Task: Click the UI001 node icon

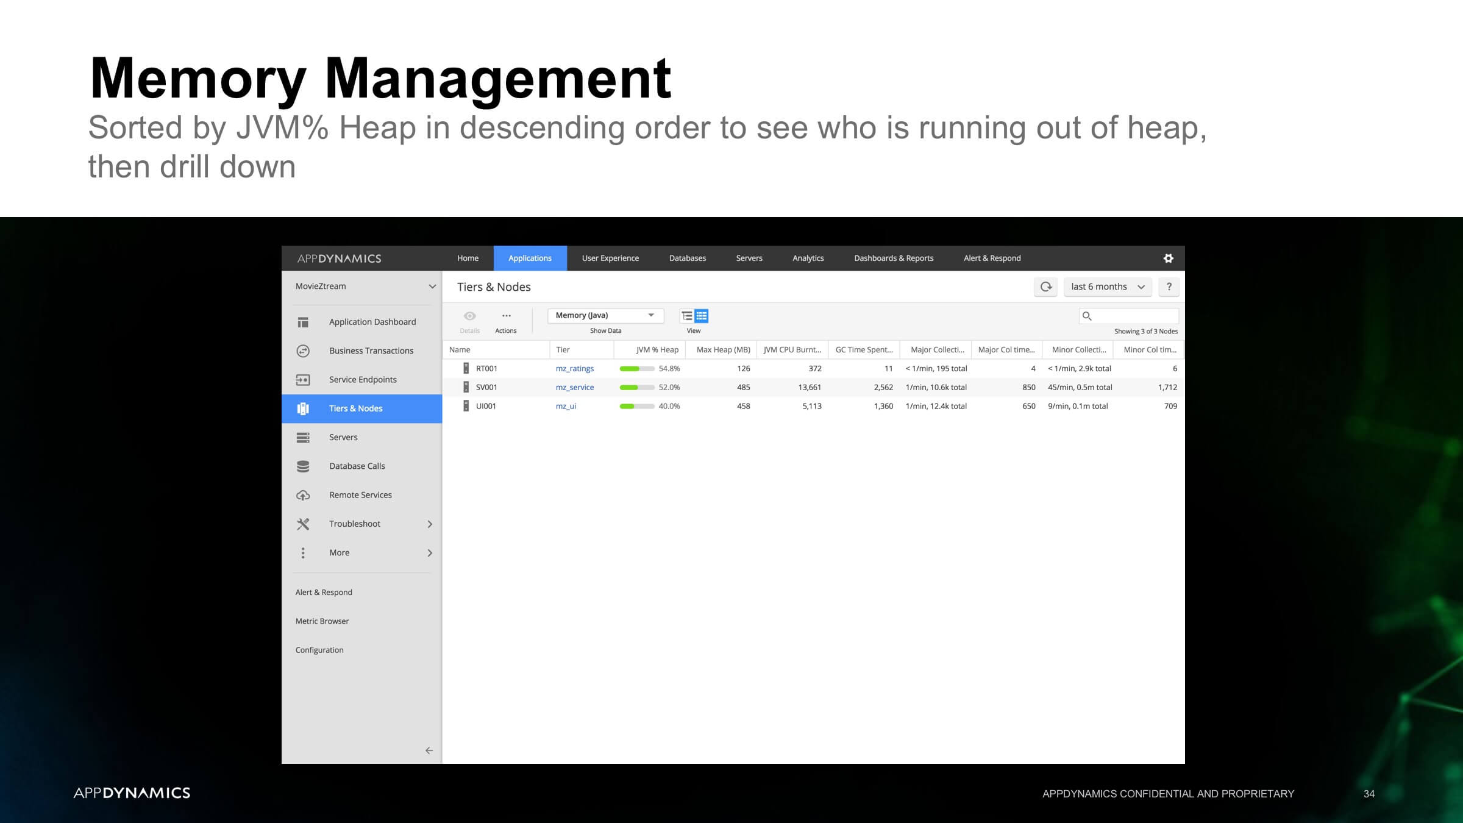Action: click(466, 406)
